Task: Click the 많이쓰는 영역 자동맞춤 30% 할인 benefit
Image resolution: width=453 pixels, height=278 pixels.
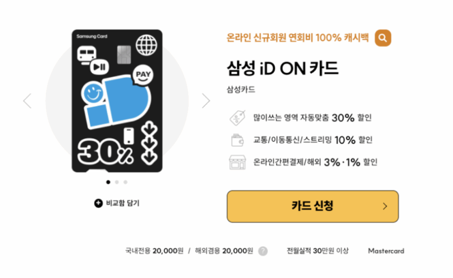Action: 312,118
